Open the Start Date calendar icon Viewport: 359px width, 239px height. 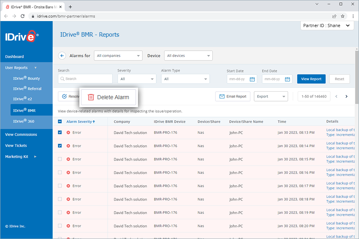pos(252,79)
